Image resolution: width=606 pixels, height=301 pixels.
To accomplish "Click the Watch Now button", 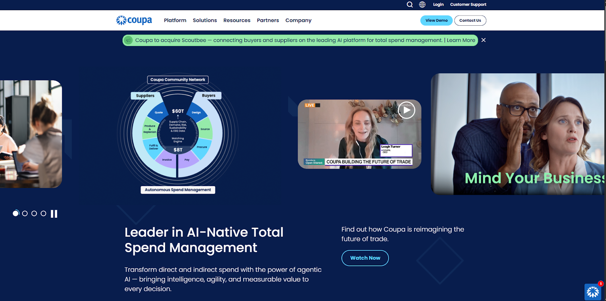I will (365, 258).
